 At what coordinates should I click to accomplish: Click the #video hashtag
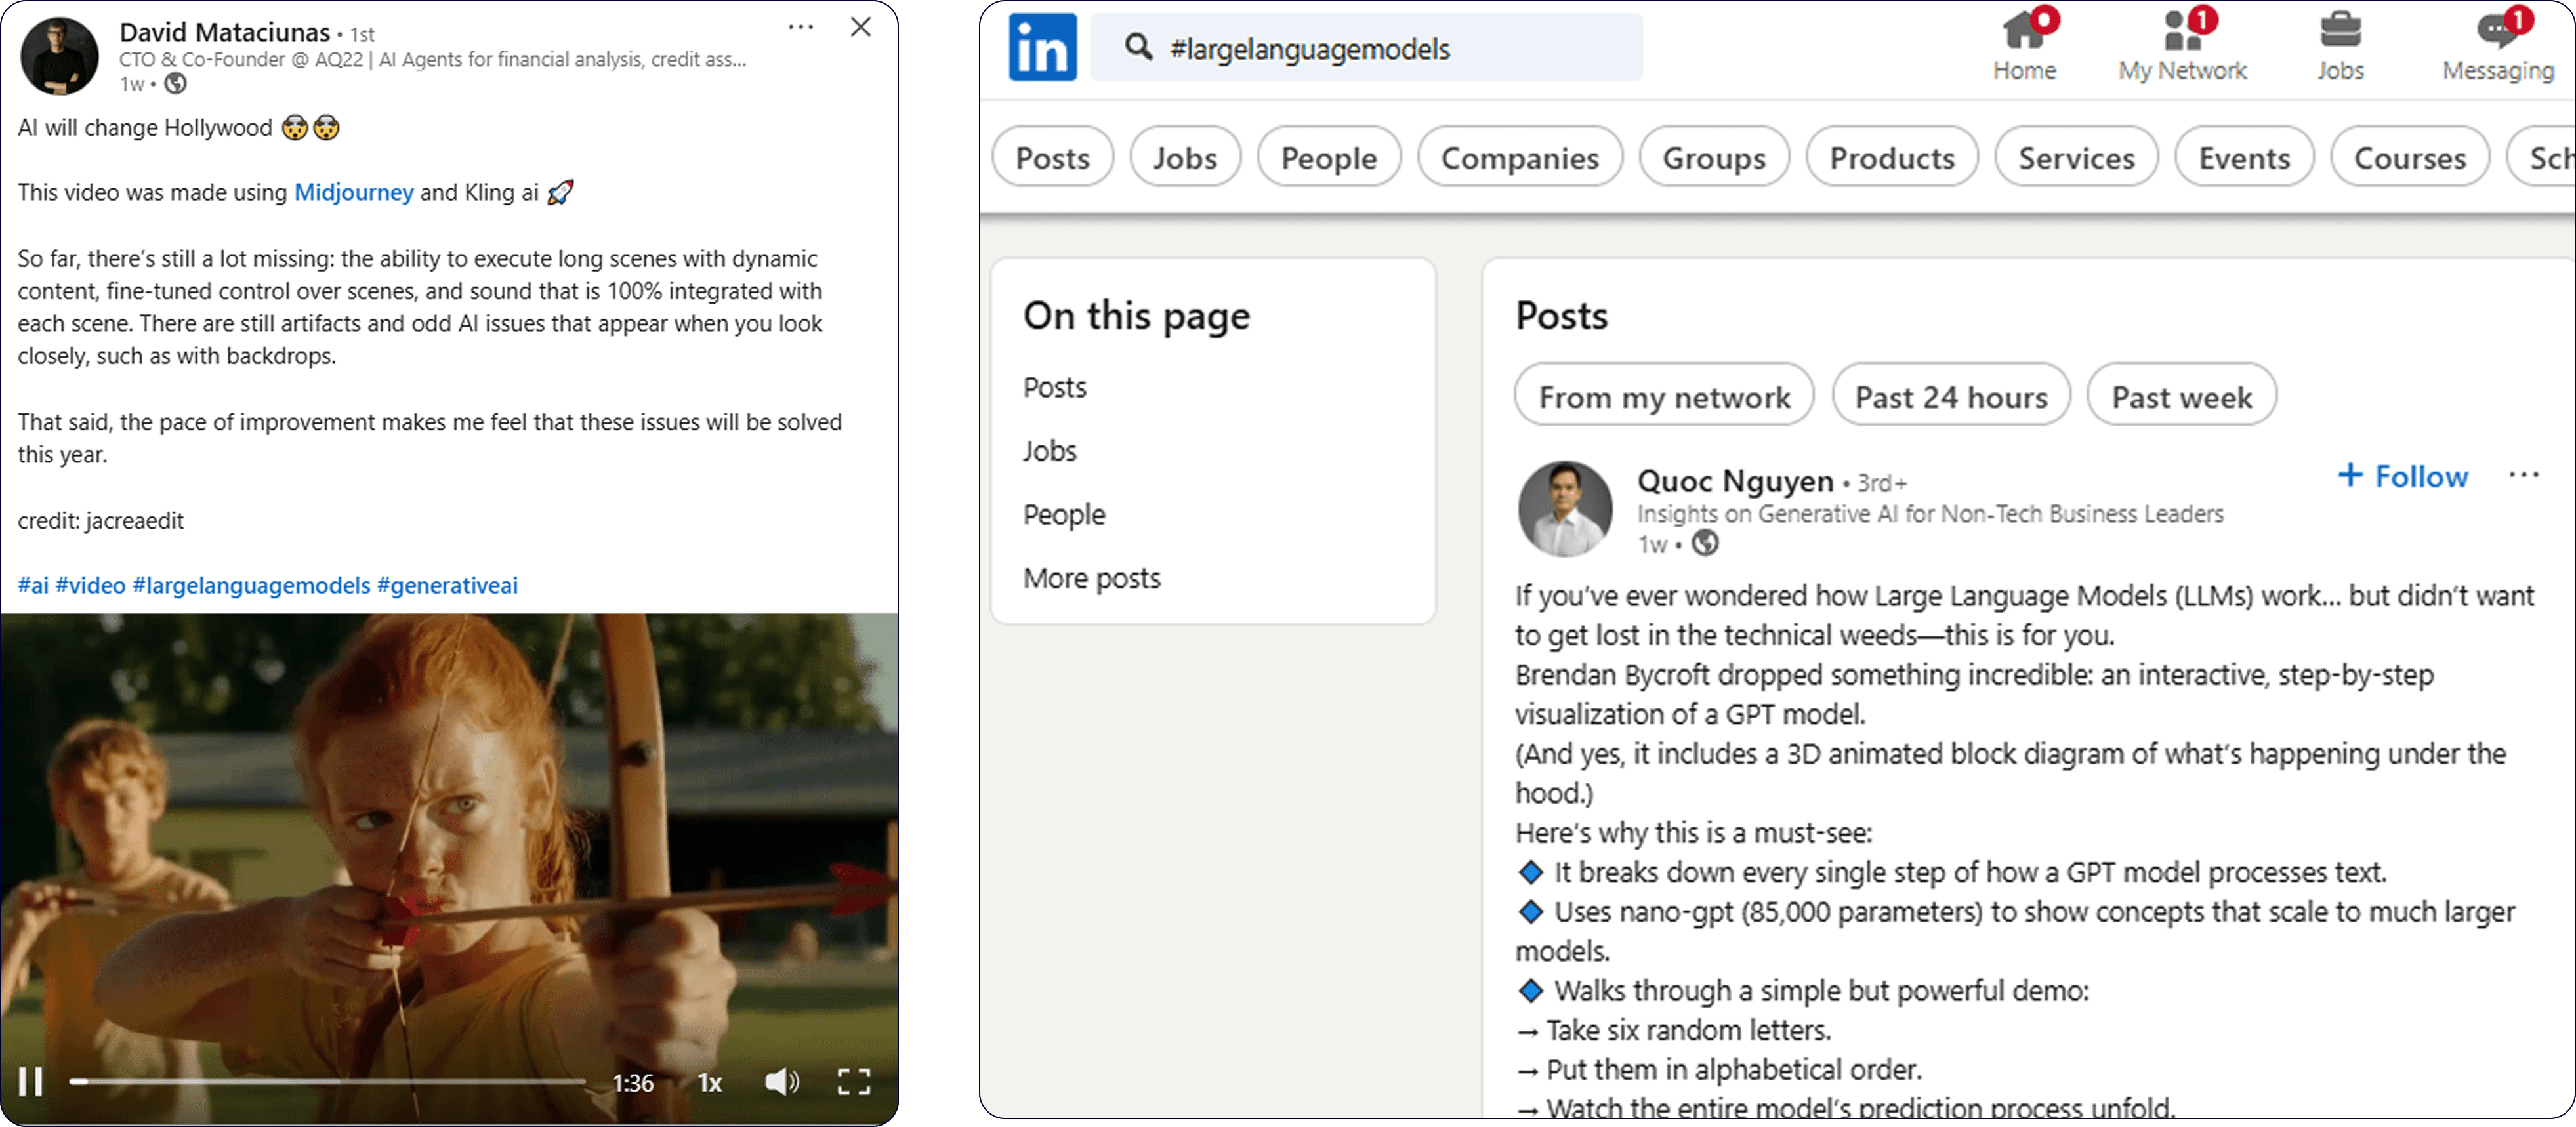pyautogui.click(x=90, y=585)
